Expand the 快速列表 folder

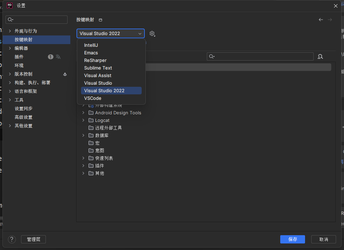coord(83,158)
